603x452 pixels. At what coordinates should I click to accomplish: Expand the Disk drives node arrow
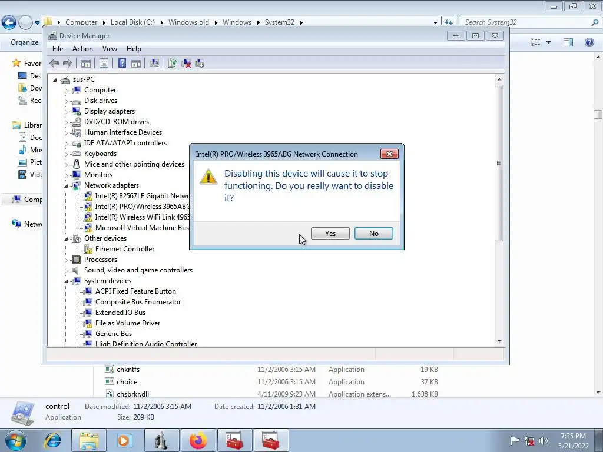(66, 101)
